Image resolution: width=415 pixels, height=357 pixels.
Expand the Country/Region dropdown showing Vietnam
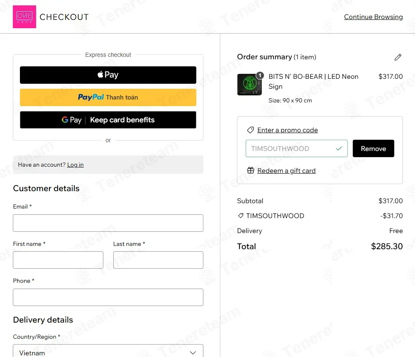[108, 352]
